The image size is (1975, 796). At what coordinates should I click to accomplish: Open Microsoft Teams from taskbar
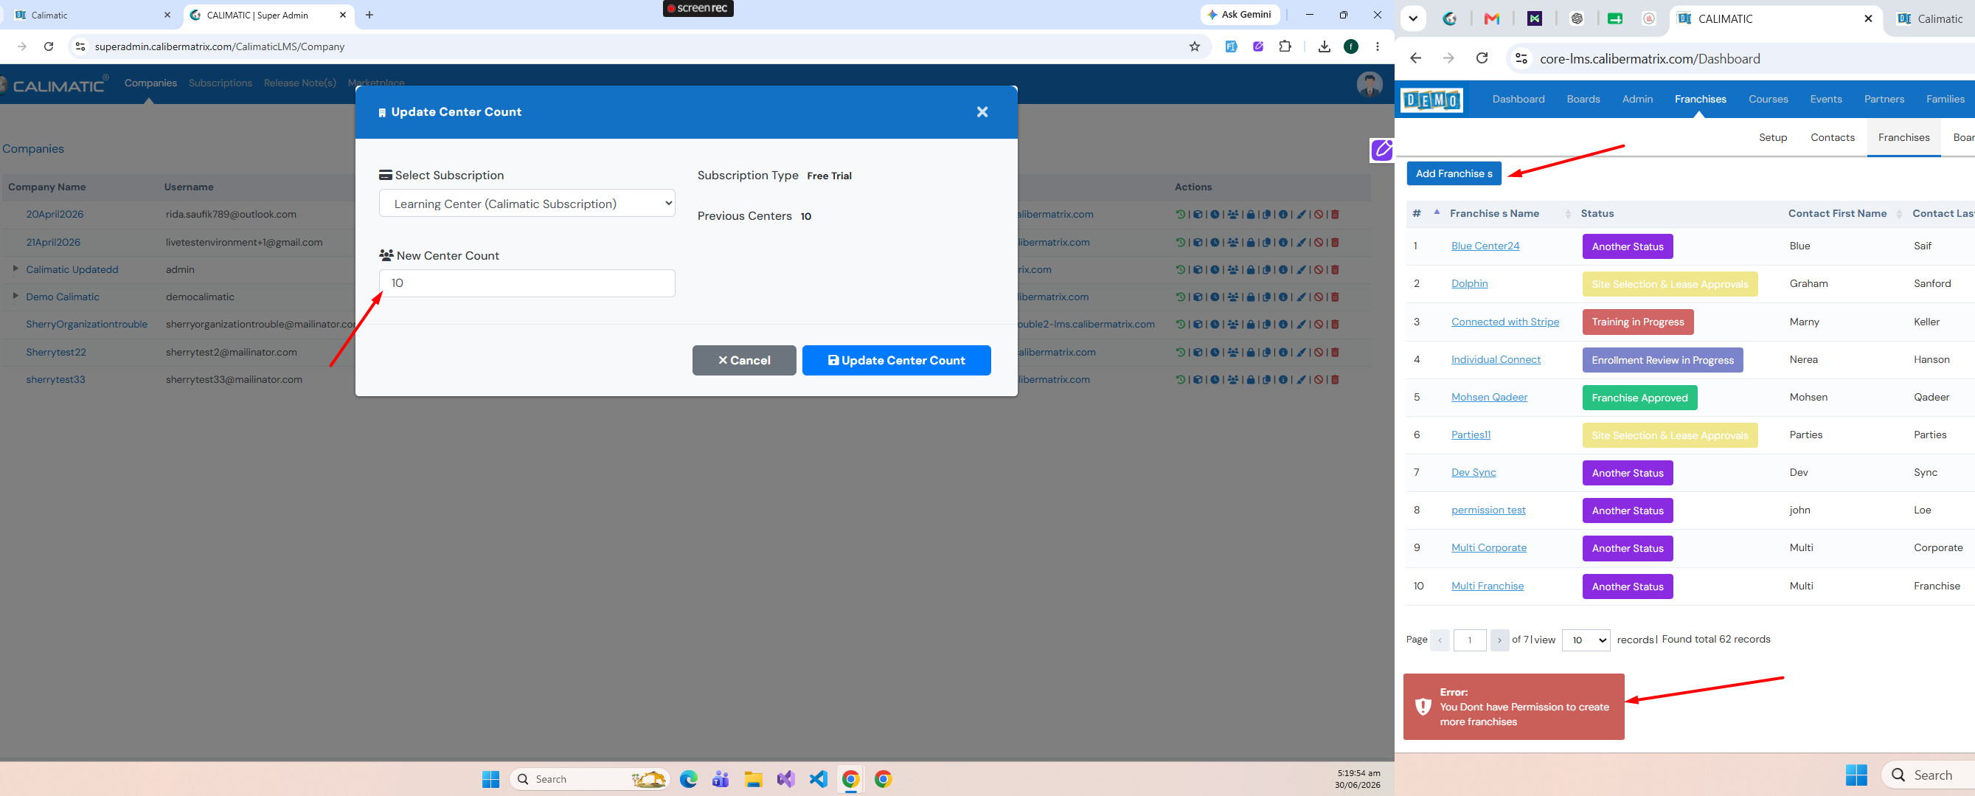tap(721, 779)
